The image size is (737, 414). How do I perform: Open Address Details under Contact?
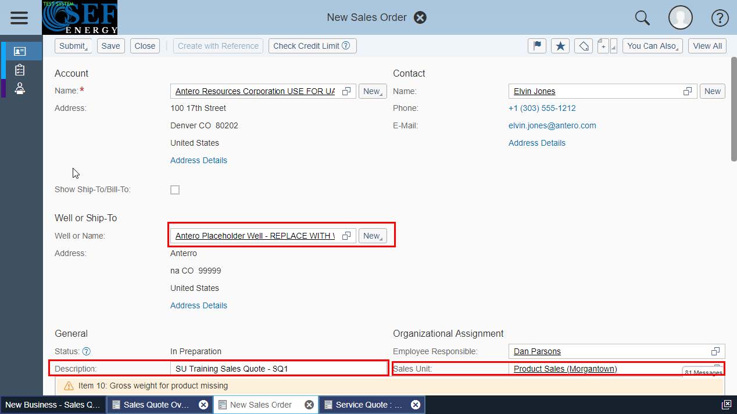pyautogui.click(x=537, y=143)
